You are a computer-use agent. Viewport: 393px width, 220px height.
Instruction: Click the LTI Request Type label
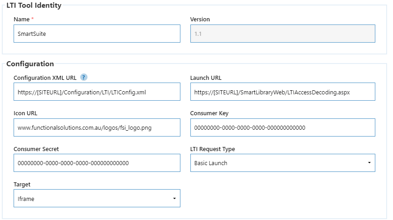point(213,149)
